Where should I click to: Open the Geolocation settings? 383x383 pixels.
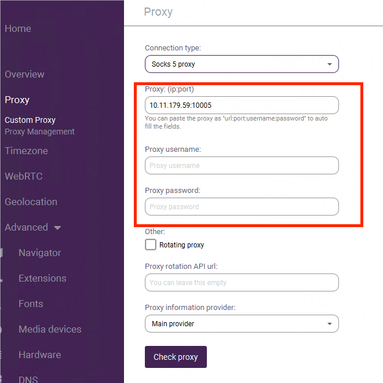[x=31, y=202]
